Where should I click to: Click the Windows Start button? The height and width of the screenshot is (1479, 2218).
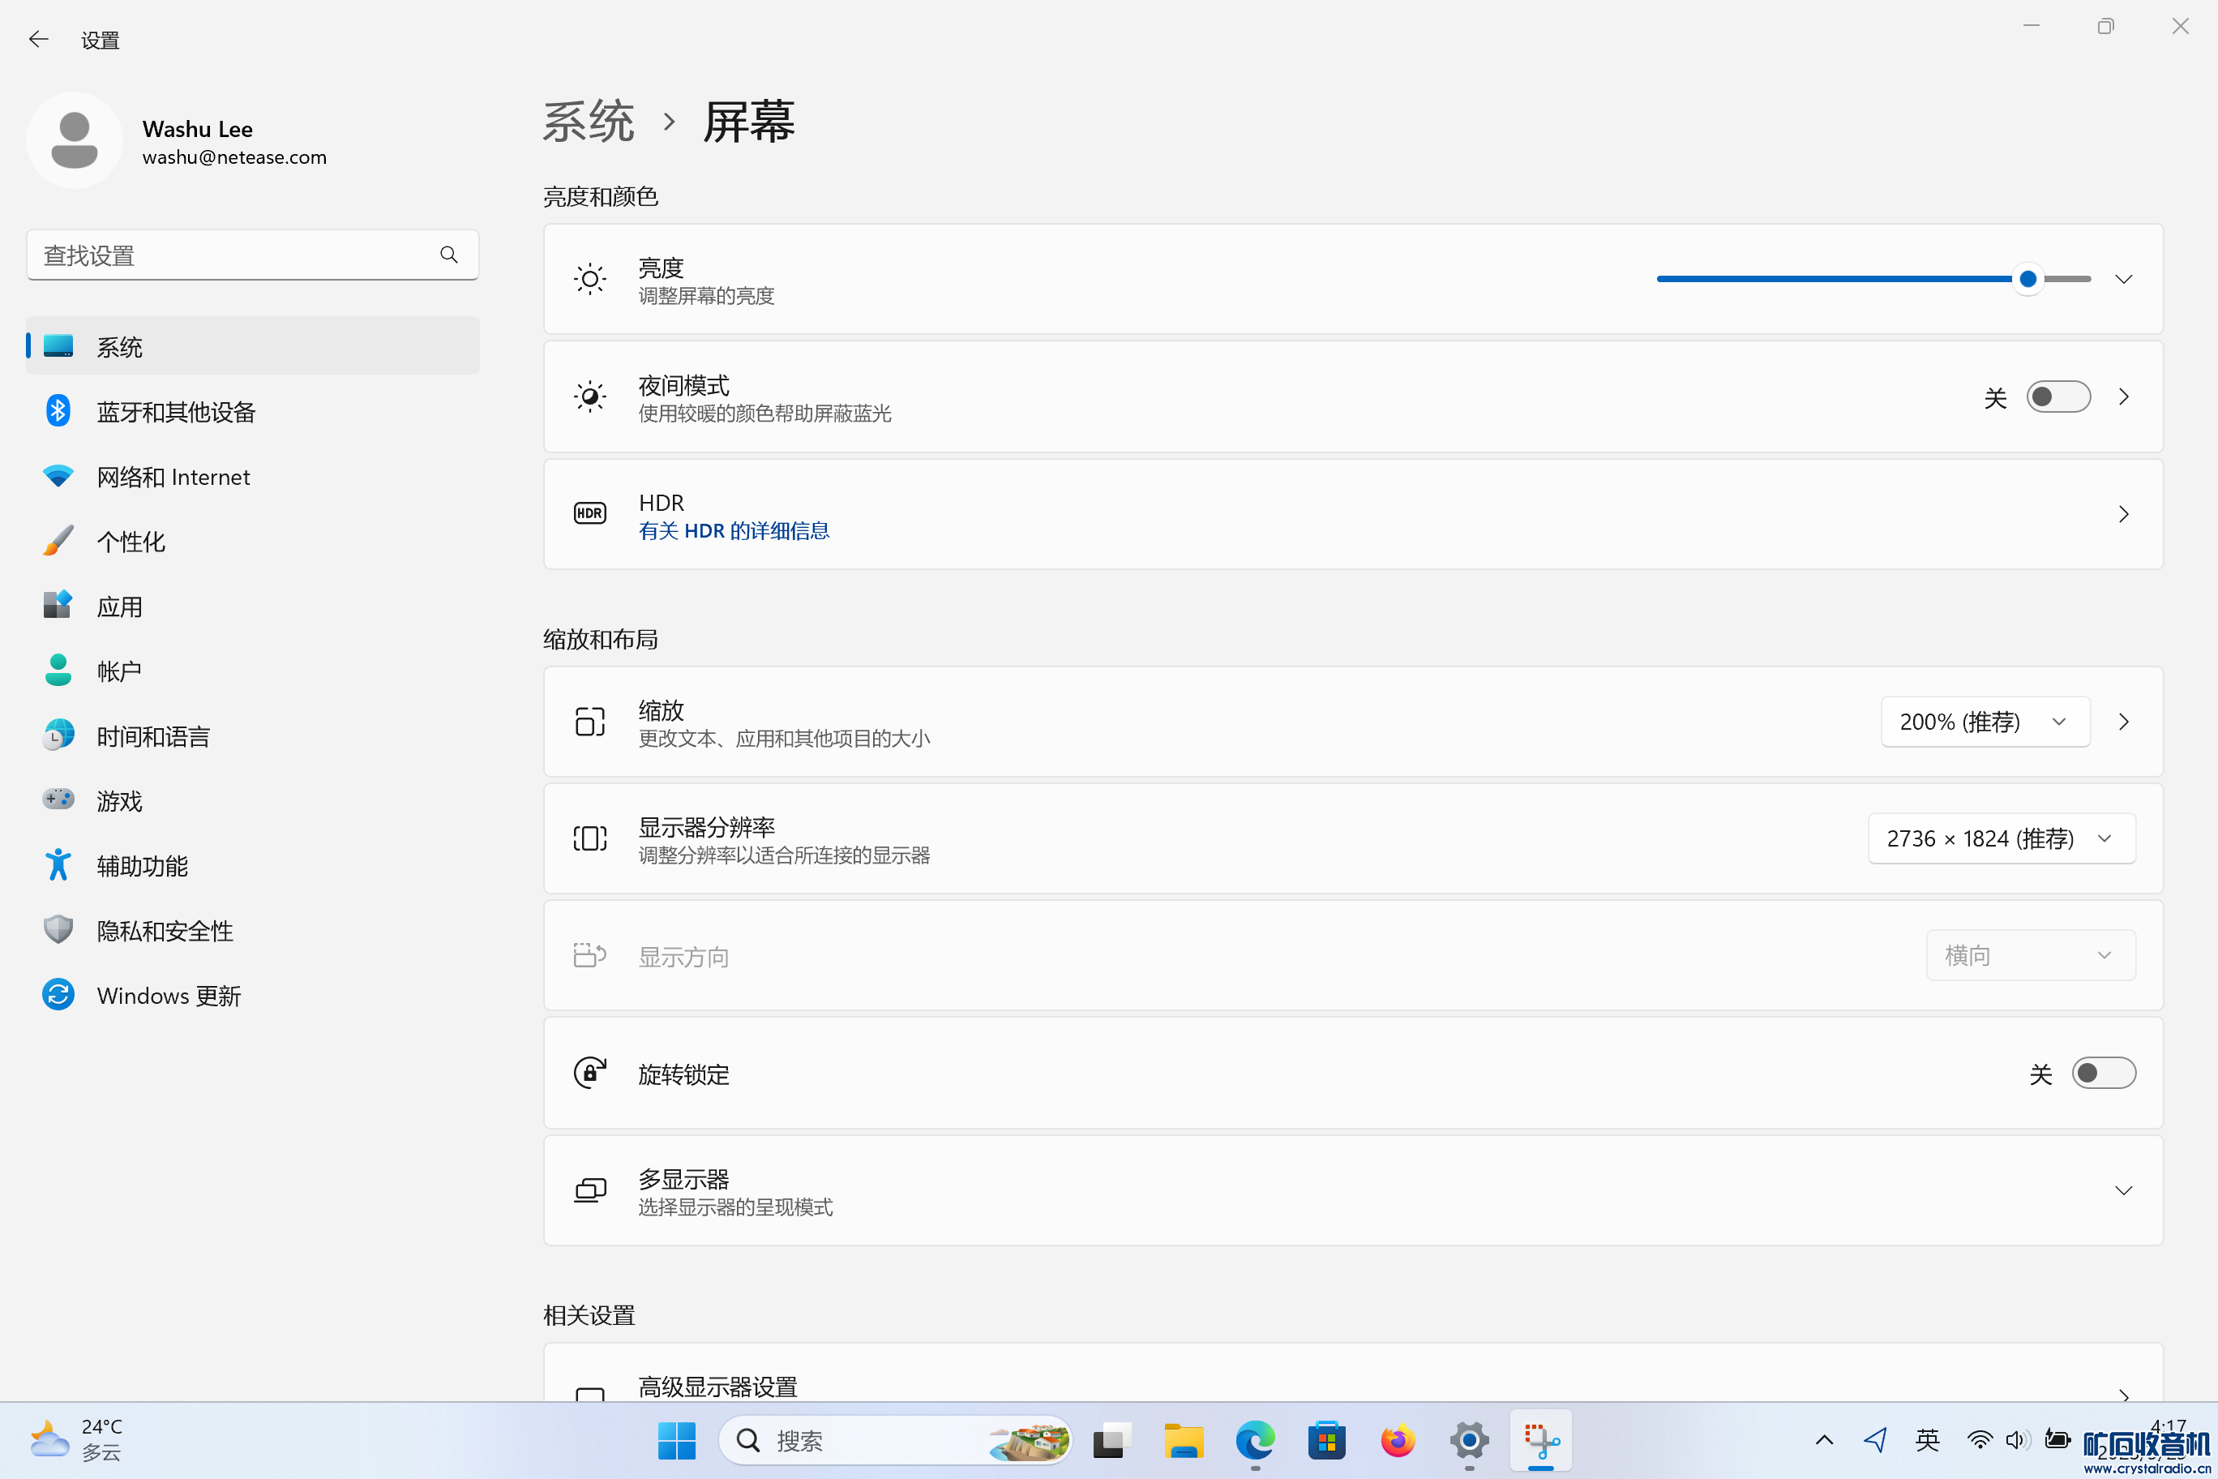pyautogui.click(x=676, y=1440)
